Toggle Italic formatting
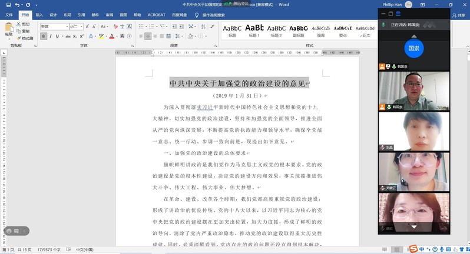Image resolution: width=470 pixels, height=254 pixels. click(50, 36)
